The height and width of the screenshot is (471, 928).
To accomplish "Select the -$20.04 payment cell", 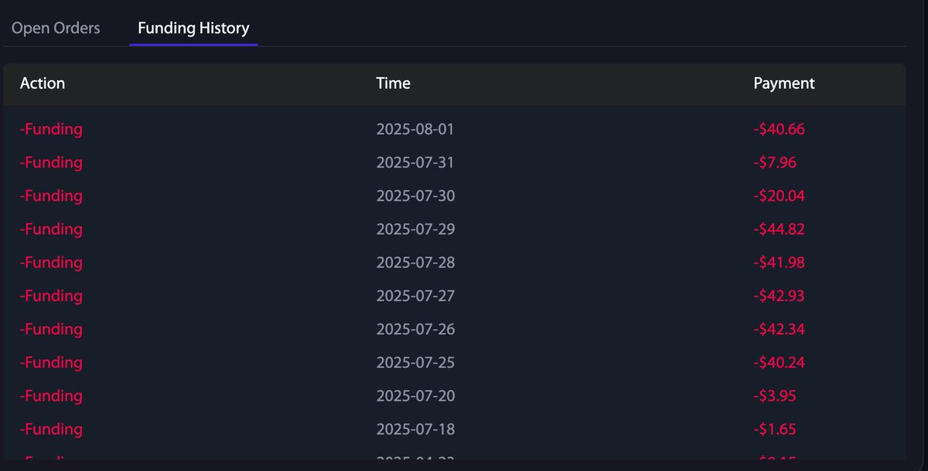I will pos(779,196).
